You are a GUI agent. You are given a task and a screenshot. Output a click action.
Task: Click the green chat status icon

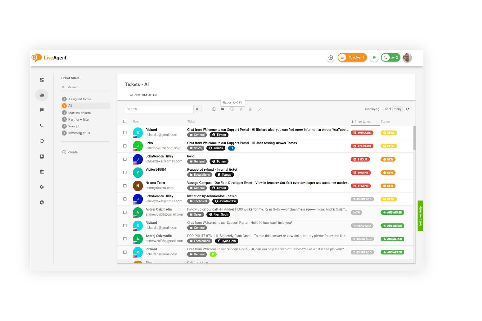point(374,58)
